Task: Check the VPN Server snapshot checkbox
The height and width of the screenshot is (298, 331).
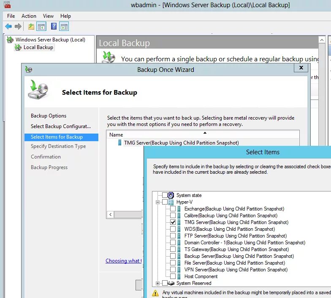Action: 173,270
